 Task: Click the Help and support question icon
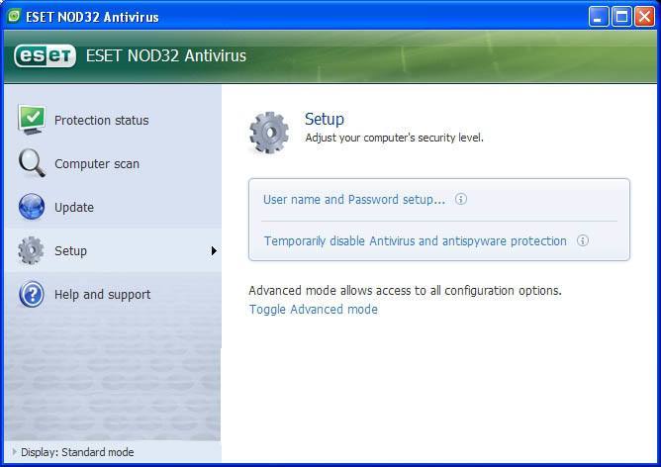[x=32, y=294]
